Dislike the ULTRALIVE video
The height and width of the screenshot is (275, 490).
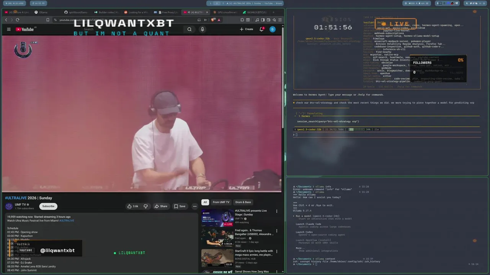[x=145, y=206]
